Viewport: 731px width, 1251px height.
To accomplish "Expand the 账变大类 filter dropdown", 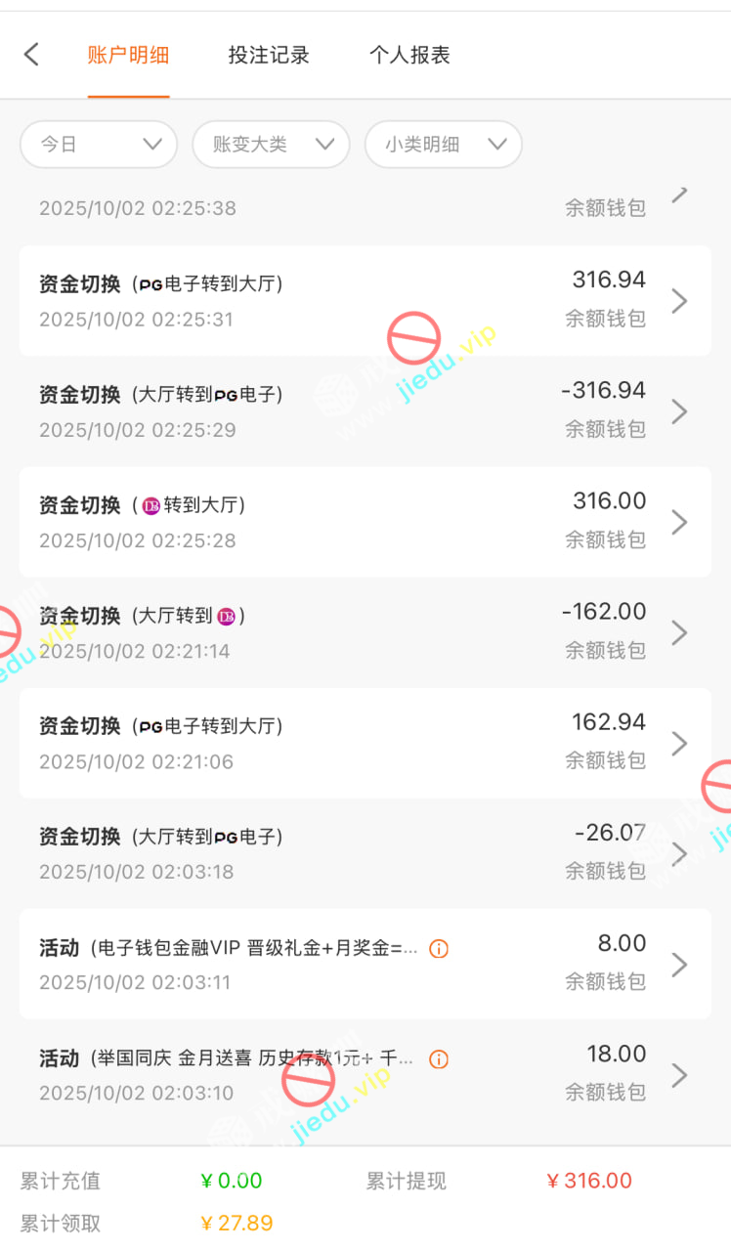I will [271, 145].
